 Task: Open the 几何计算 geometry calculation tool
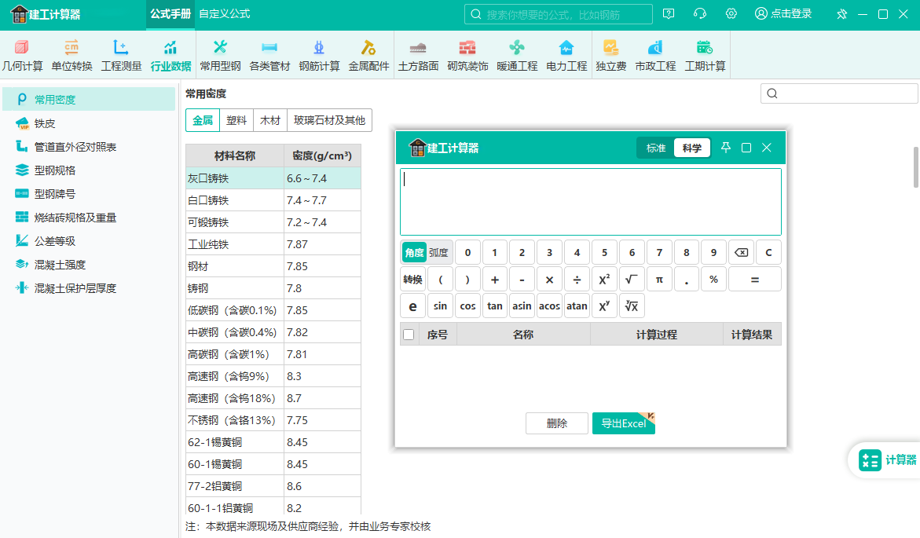pyautogui.click(x=22, y=55)
